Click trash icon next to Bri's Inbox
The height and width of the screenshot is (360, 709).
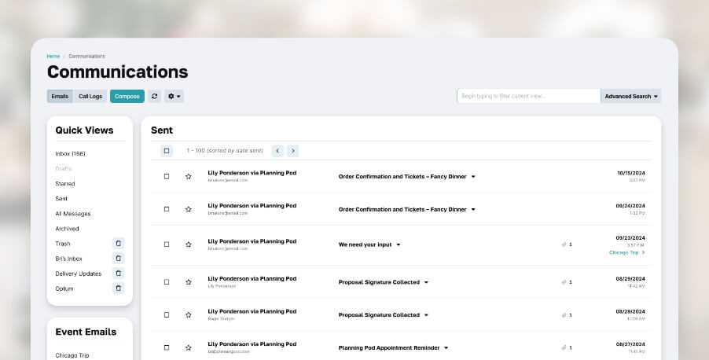[119, 259]
